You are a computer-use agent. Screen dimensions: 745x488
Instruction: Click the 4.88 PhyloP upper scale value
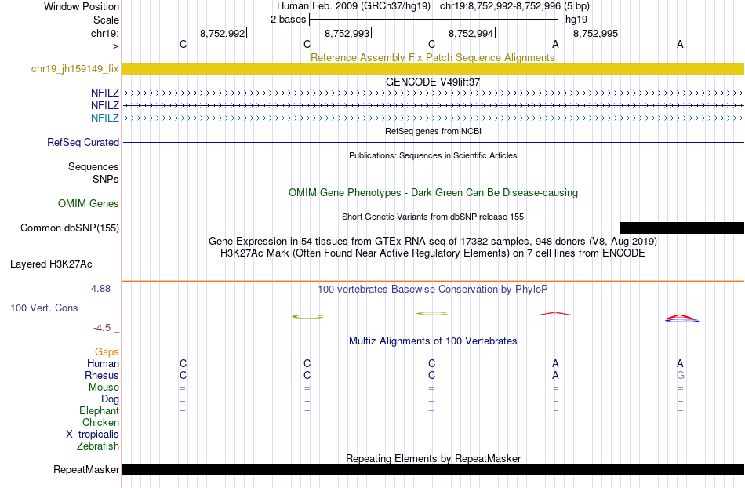pos(100,289)
